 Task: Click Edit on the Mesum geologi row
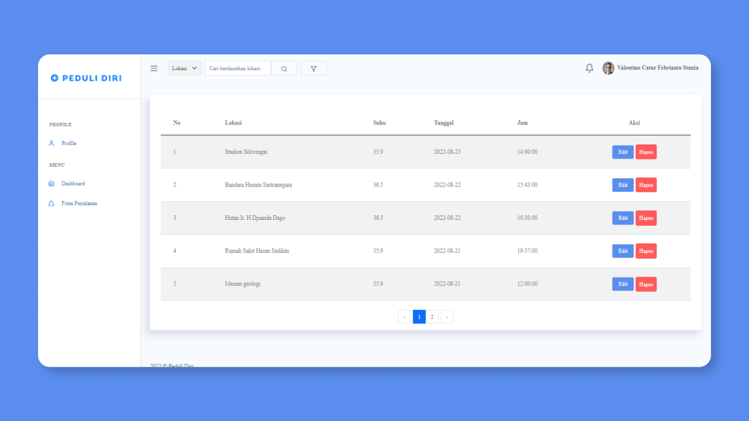pyautogui.click(x=622, y=284)
